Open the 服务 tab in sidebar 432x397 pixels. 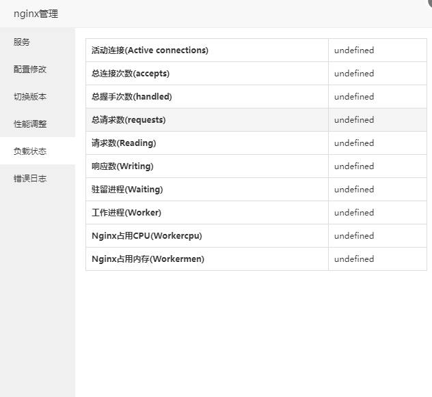click(x=22, y=42)
